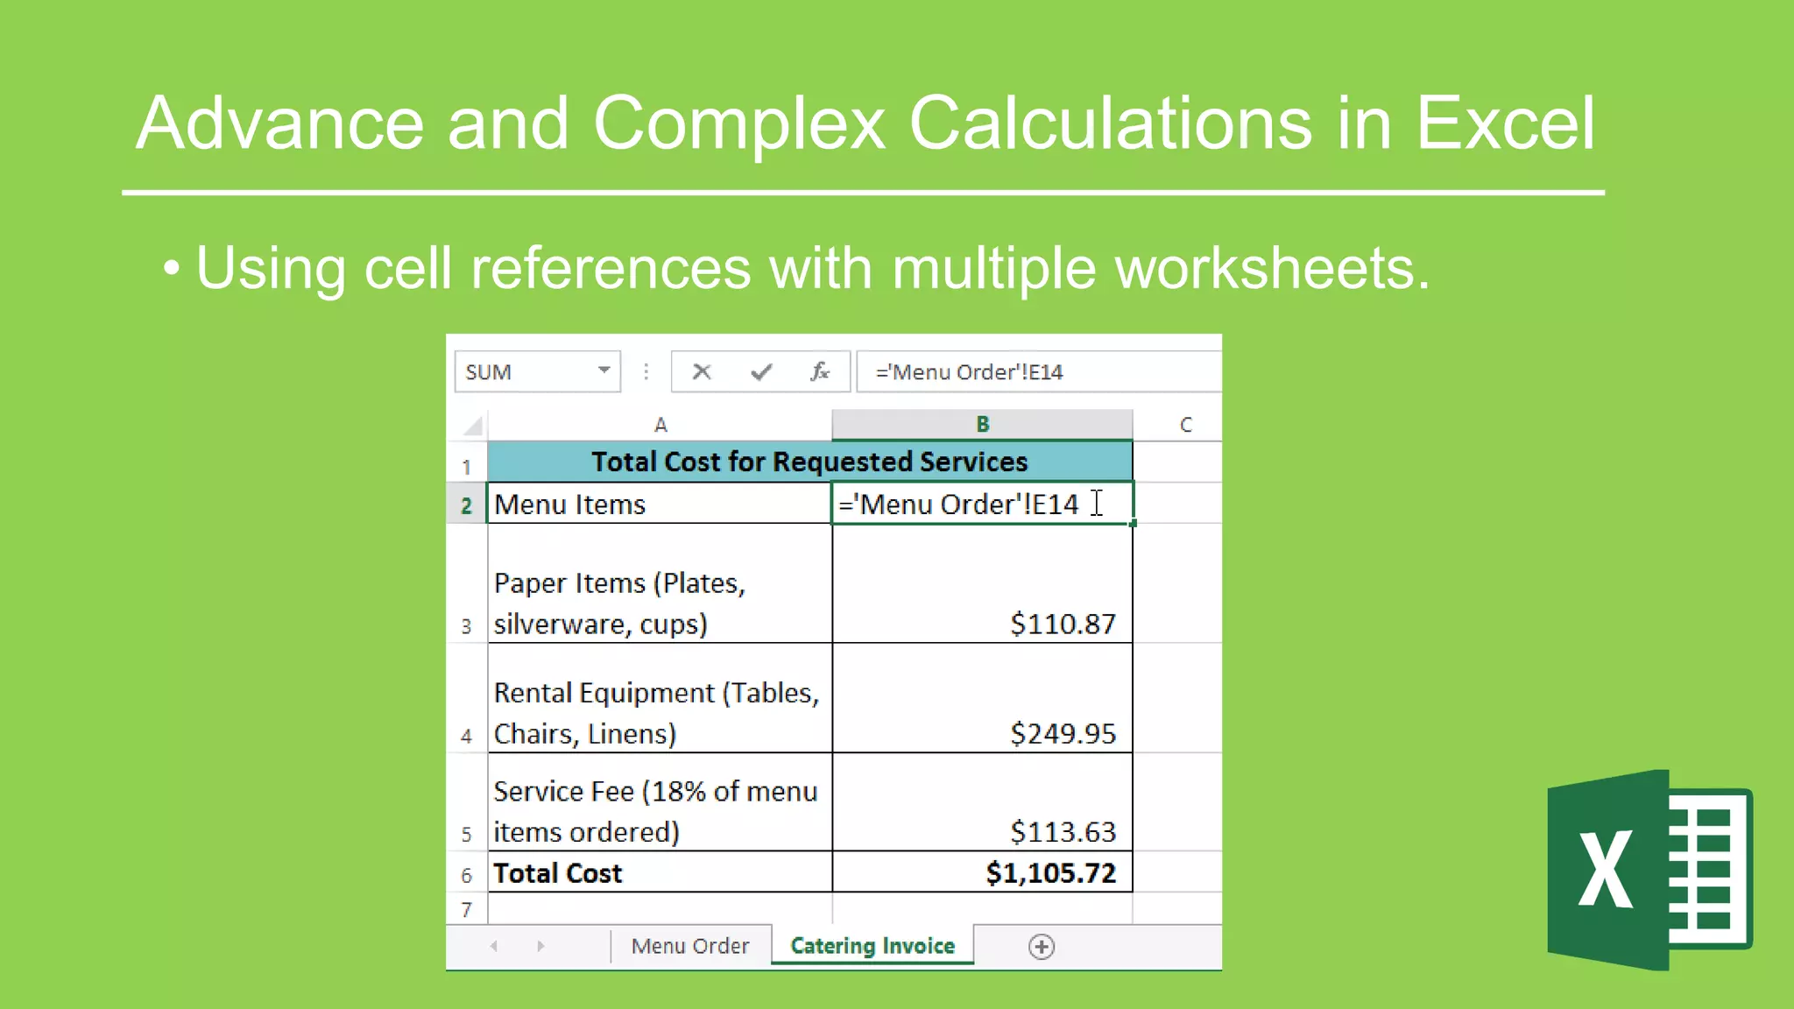Click the 'Paper Items (Plates, silverware, cups)' cell
1794x1009 pixels.
tap(660, 584)
